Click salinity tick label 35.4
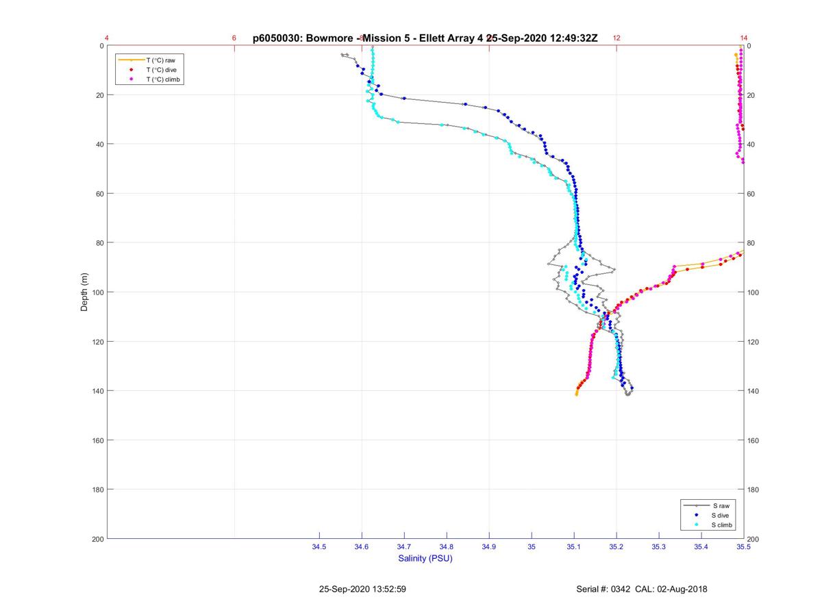Viewport: 822px width, 606px height. pyautogui.click(x=701, y=546)
